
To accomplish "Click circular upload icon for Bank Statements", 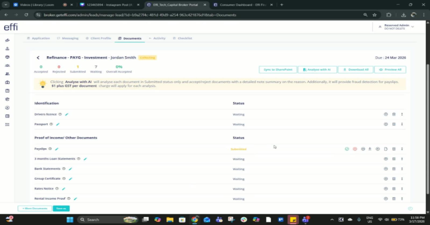I will point(386,169).
